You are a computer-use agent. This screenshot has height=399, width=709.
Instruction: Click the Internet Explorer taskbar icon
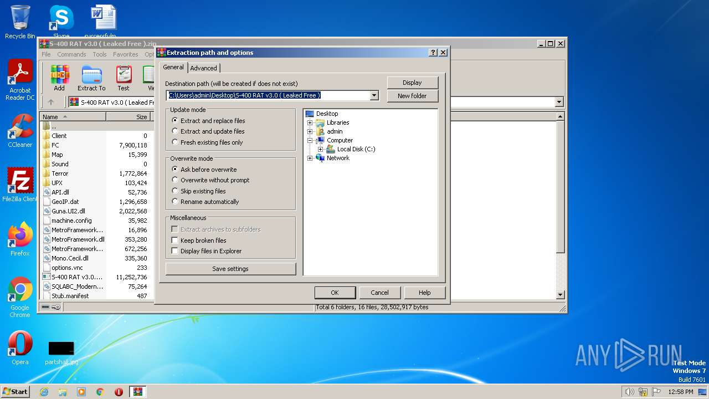pos(44,392)
